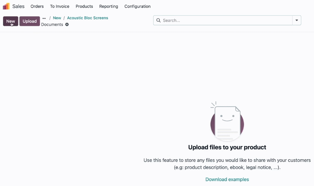
Task: Click the 'Upload files to your product' heading
Action: (227, 147)
